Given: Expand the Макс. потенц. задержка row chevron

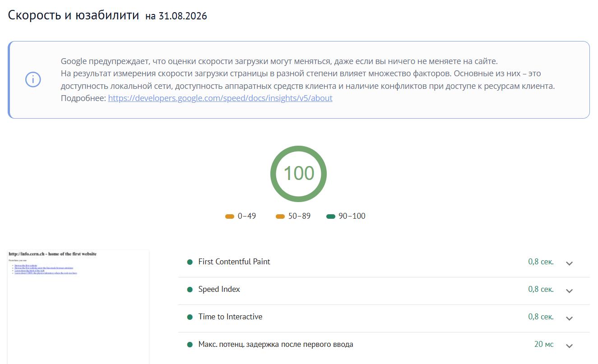Looking at the screenshot, I should pyautogui.click(x=569, y=346).
